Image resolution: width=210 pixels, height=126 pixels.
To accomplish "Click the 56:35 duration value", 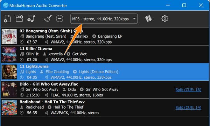I will pyautogui.click(x=32, y=113).
